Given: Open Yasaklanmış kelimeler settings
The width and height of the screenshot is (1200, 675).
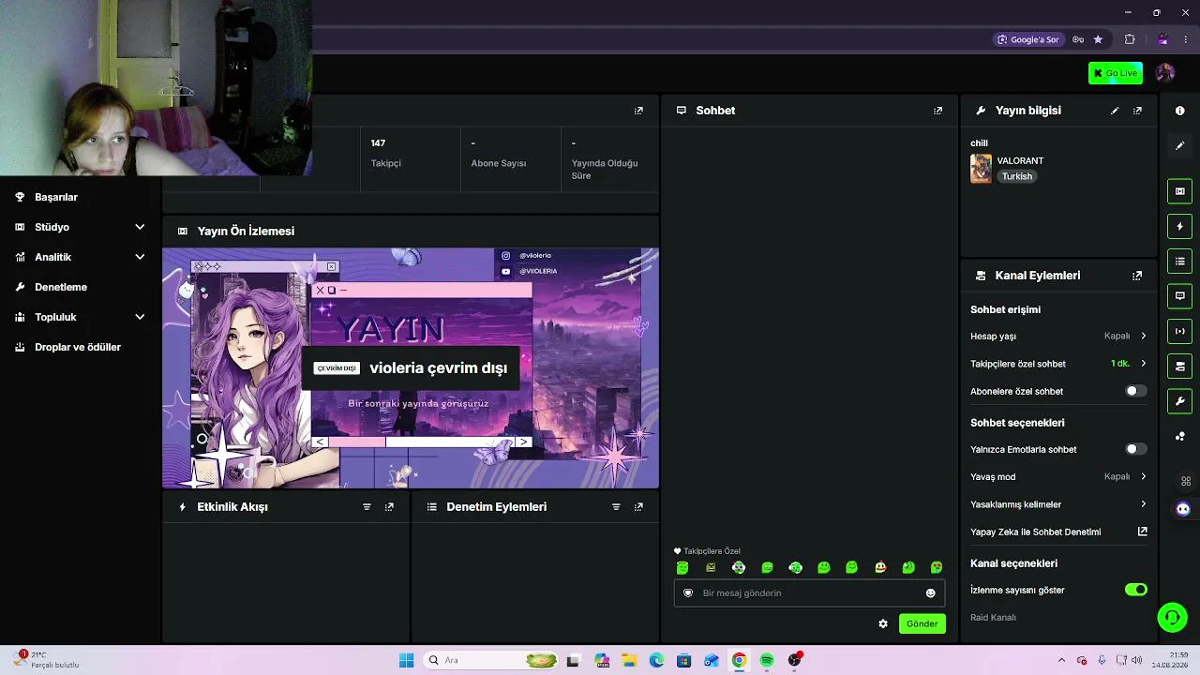Looking at the screenshot, I should 1058,504.
